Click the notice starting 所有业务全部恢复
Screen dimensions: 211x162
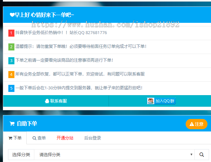(80, 74)
